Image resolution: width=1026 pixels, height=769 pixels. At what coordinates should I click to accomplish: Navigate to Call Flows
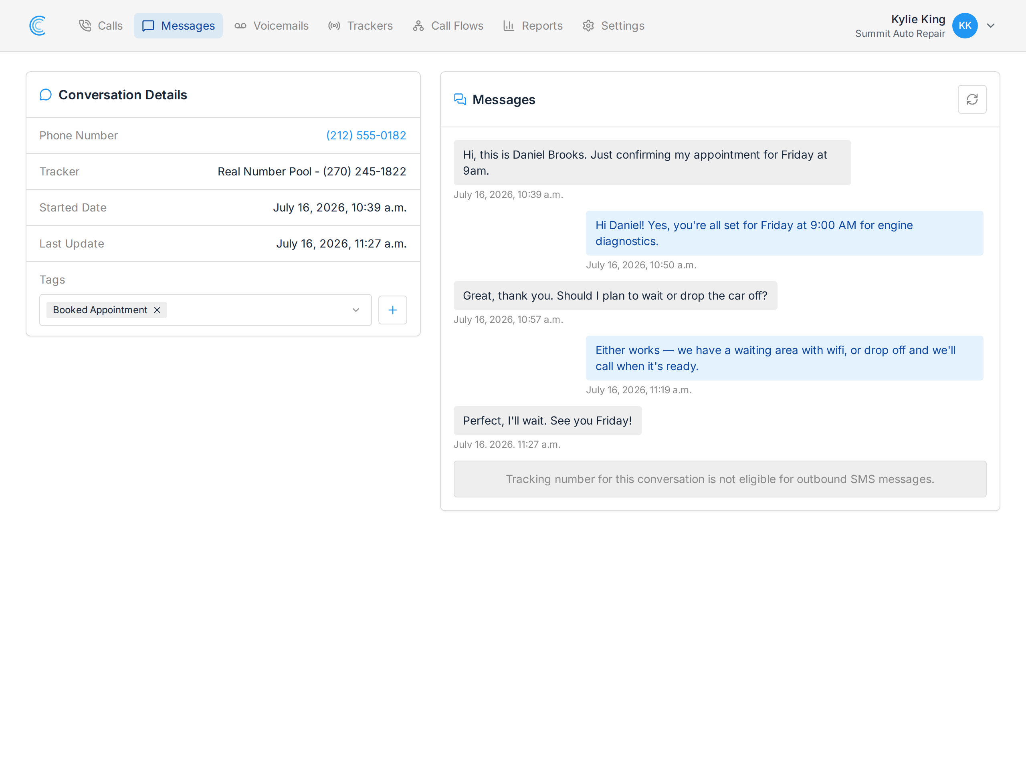(x=448, y=26)
